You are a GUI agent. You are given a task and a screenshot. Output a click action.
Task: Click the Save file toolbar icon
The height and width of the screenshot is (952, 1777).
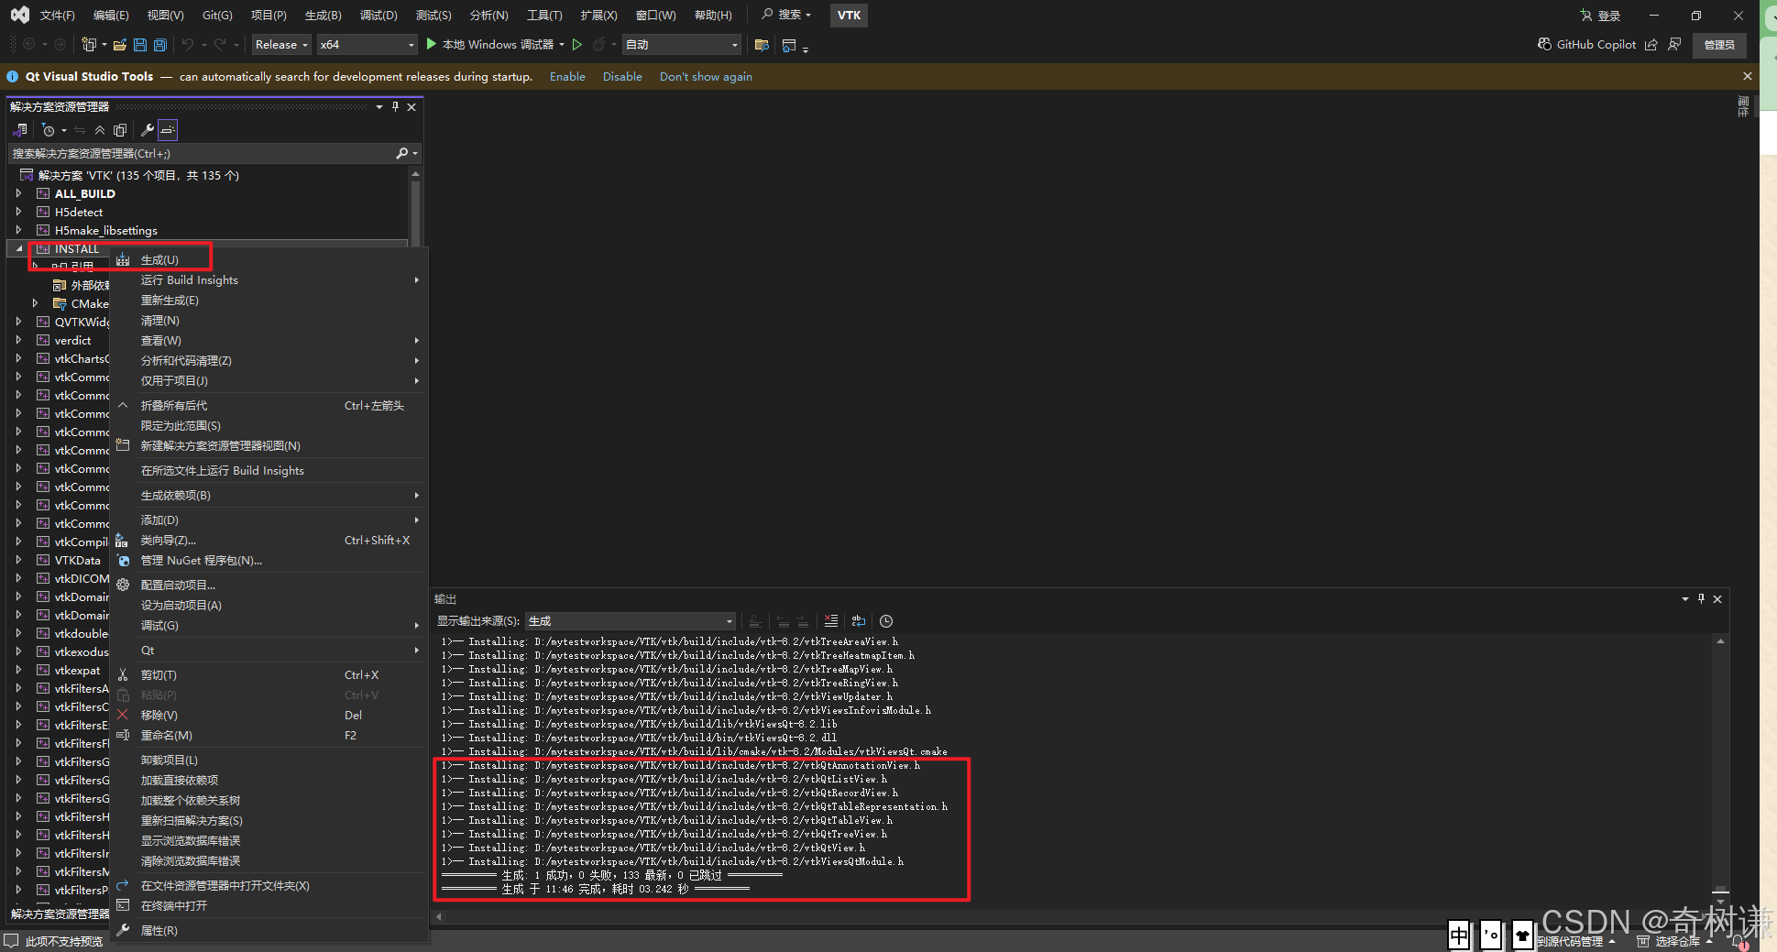click(140, 44)
